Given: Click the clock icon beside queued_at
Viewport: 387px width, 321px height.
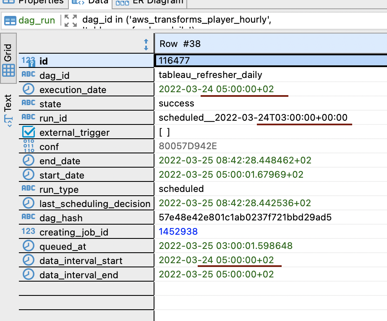Looking at the screenshot, I should point(29,246).
